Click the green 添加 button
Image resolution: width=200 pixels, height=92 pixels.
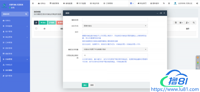pyautogui.click(x=43, y=22)
